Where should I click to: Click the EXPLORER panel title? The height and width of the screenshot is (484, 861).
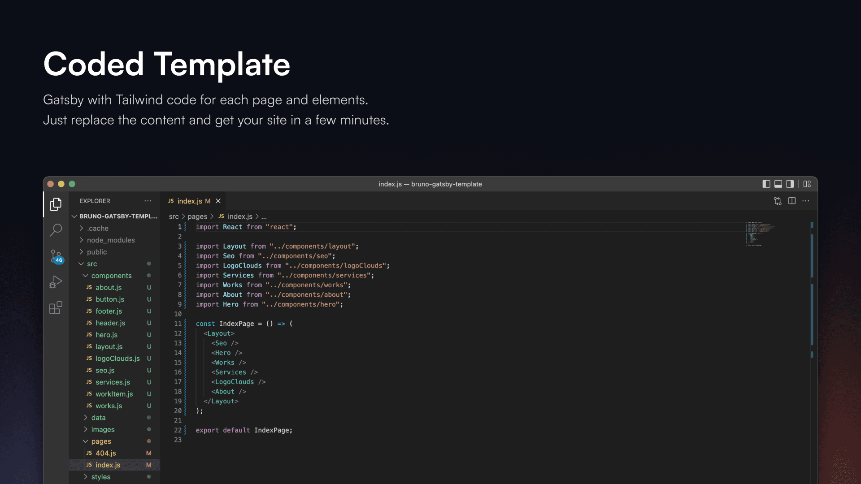pos(95,201)
